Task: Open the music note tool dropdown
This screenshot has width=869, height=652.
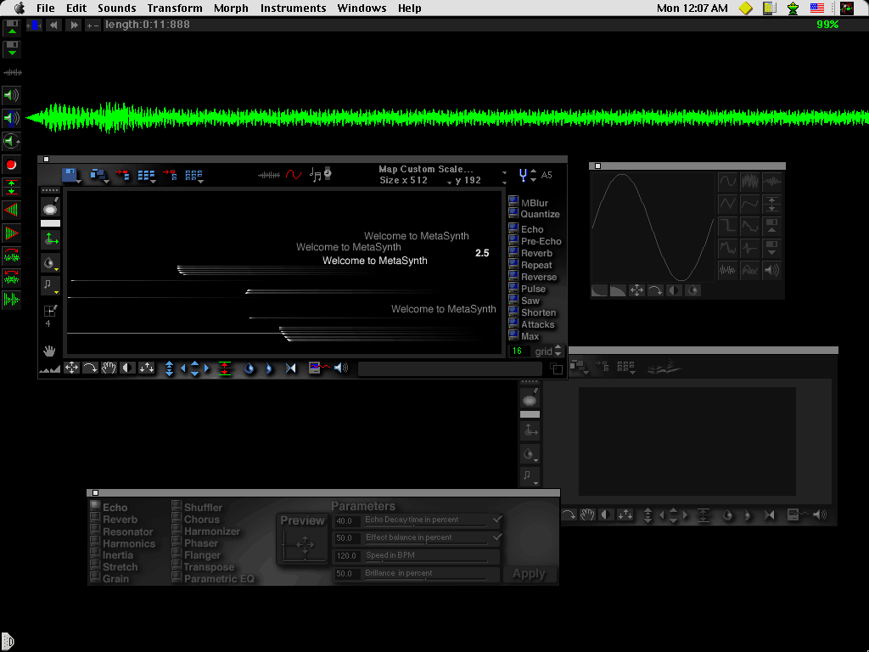Action: tap(50, 285)
